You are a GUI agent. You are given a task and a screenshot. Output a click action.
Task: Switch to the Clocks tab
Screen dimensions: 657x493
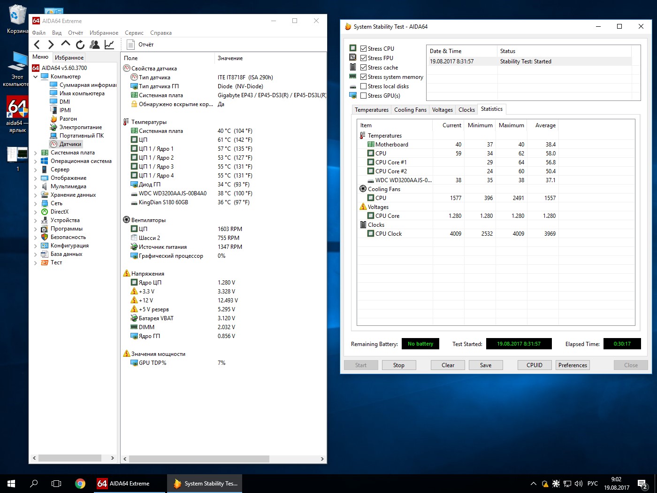[x=466, y=110]
